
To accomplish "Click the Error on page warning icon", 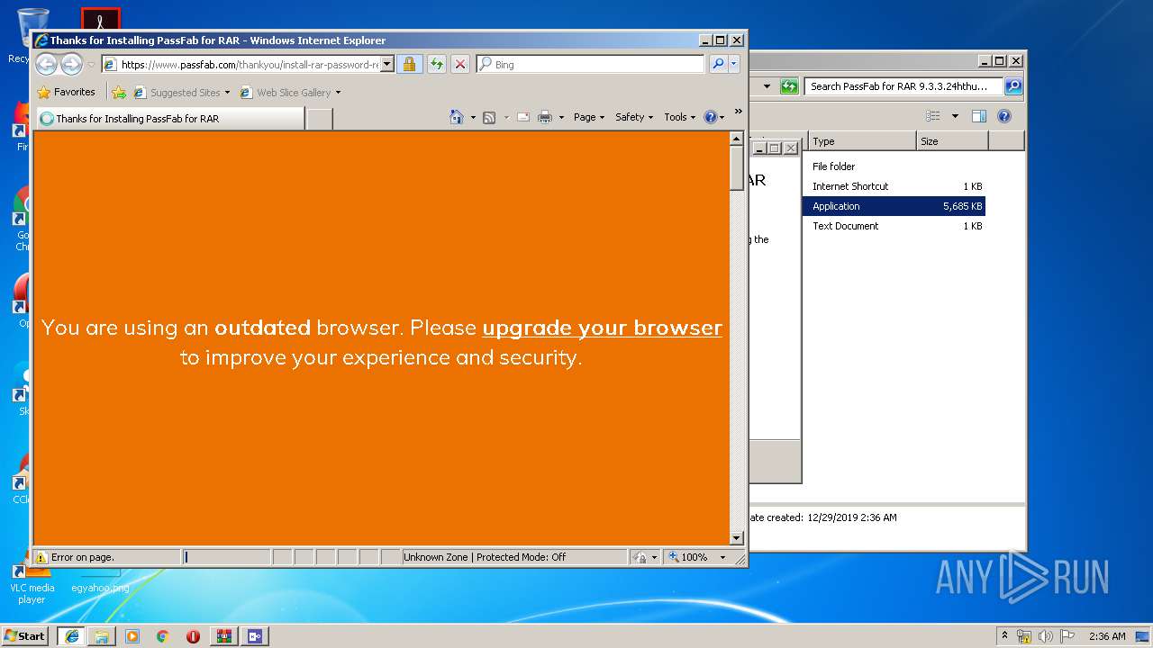I will [41, 557].
